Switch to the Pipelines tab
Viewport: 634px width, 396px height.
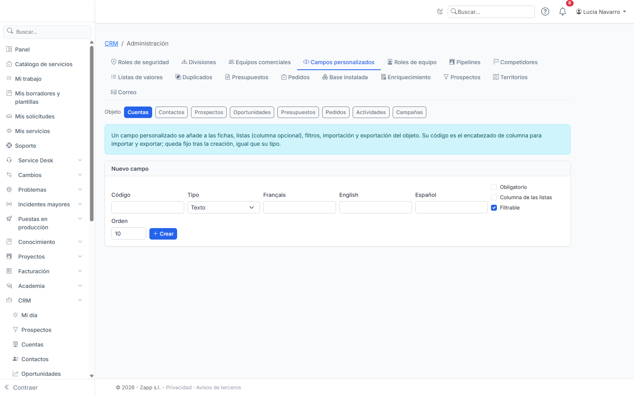tap(464, 62)
